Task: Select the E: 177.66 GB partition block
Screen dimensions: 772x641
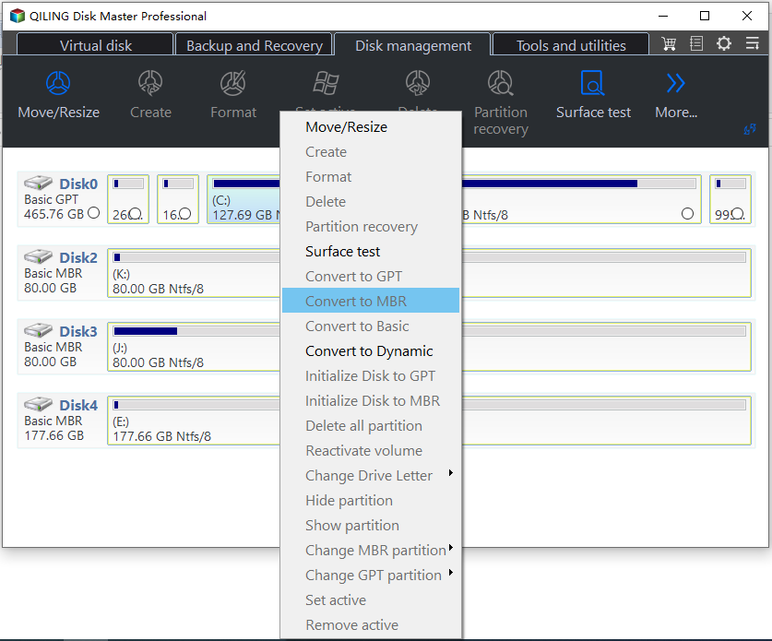Action: pyautogui.click(x=194, y=421)
